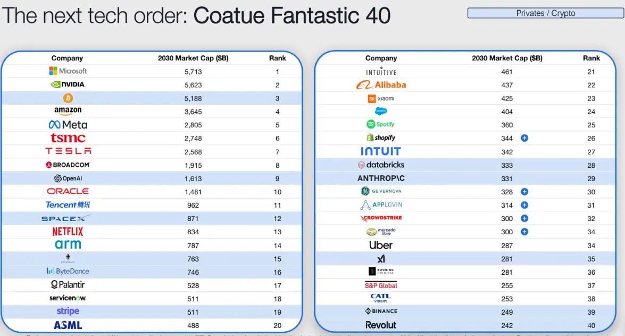
Task: Click the Tesla logo
Action: [68, 151]
